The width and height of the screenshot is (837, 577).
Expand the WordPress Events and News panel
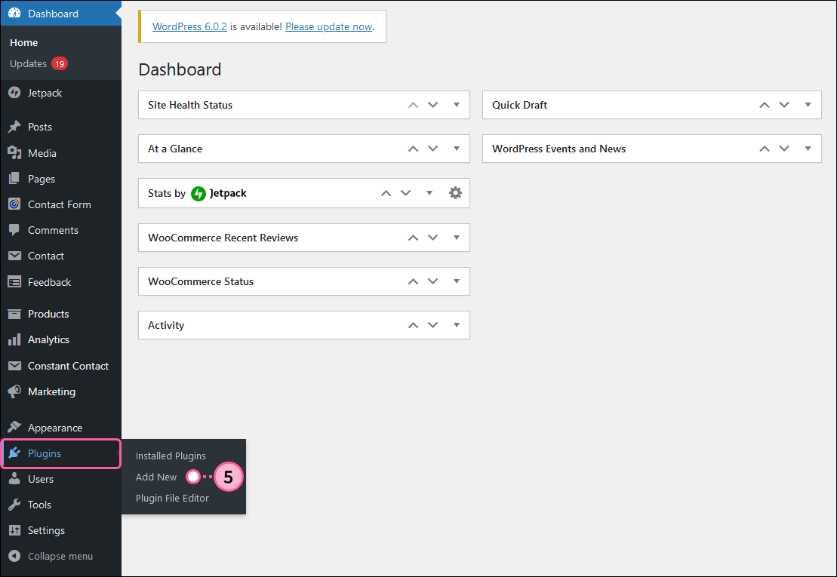click(808, 149)
